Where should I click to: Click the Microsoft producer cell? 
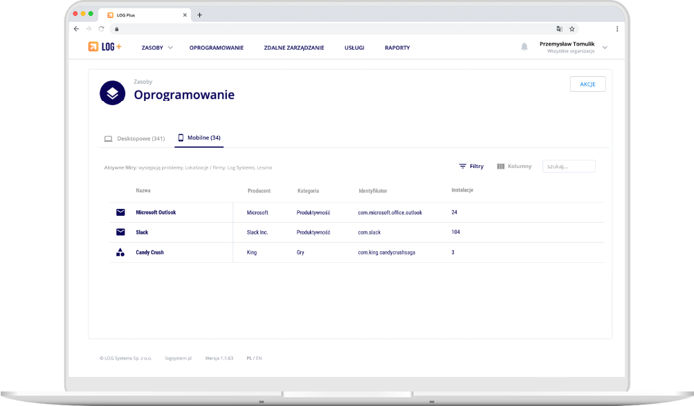click(257, 213)
